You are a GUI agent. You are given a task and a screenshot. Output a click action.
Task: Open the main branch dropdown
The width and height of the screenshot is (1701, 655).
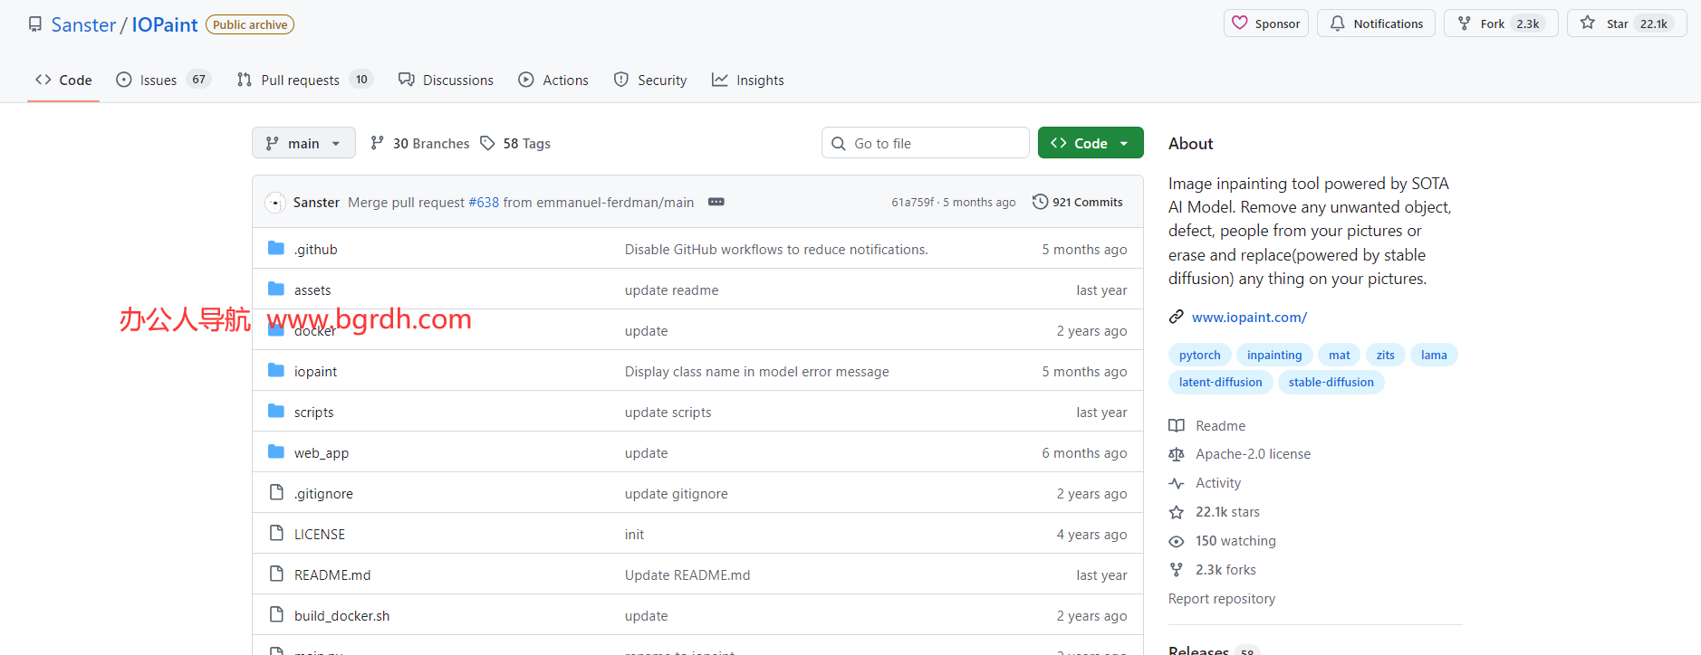coord(303,143)
